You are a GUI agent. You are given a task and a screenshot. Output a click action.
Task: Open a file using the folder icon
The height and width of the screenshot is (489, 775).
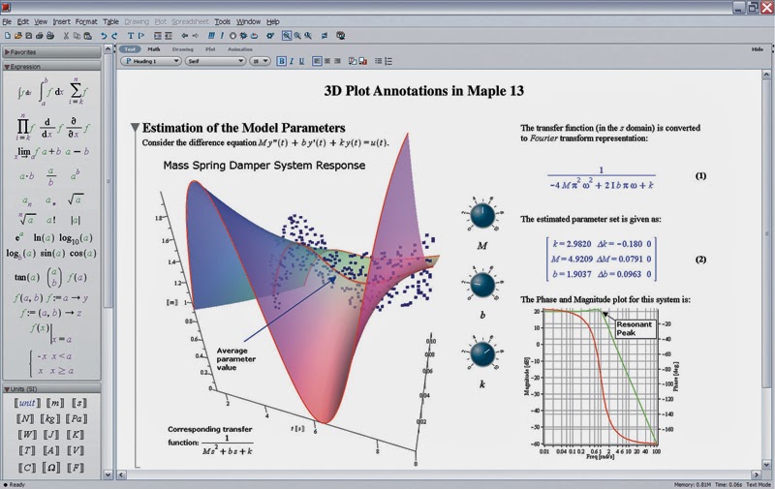pos(18,36)
